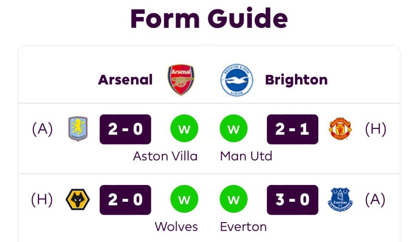Open the Arsenal 2 - 0 Aston Villa score
This screenshot has width=418, height=242.
pyautogui.click(x=125, y=129)
